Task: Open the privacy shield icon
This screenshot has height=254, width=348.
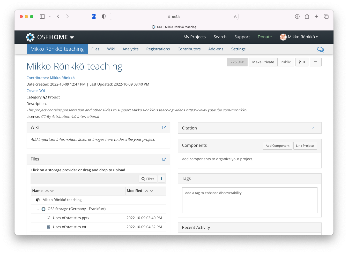Action: tap(104, 17)
